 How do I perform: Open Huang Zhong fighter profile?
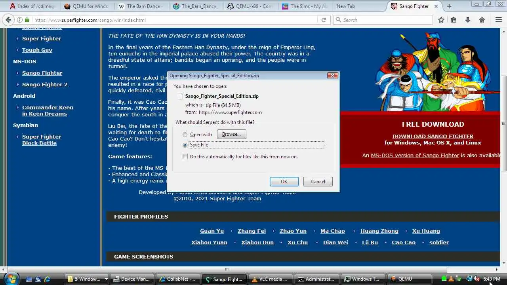coord(379,231)
